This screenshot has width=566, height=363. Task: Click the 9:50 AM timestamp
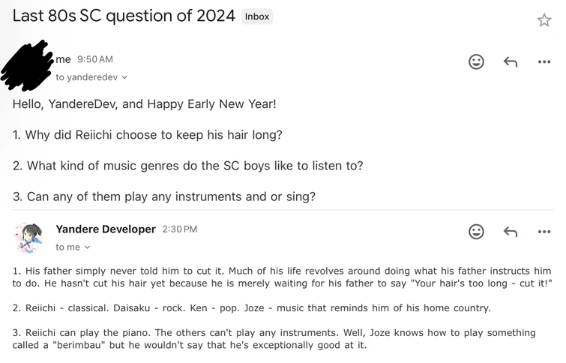tap(94, 59)
